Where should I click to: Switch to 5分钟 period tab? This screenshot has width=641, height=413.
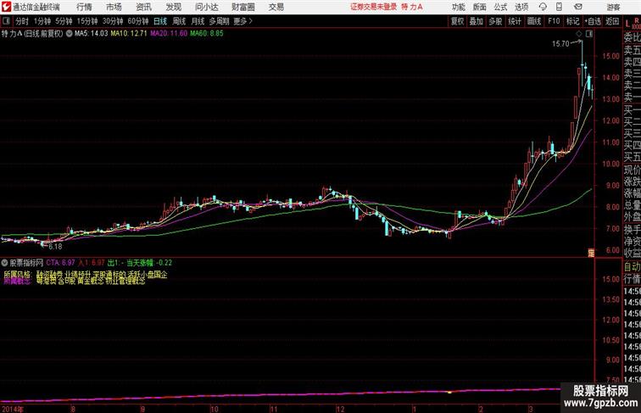(64, 21)
